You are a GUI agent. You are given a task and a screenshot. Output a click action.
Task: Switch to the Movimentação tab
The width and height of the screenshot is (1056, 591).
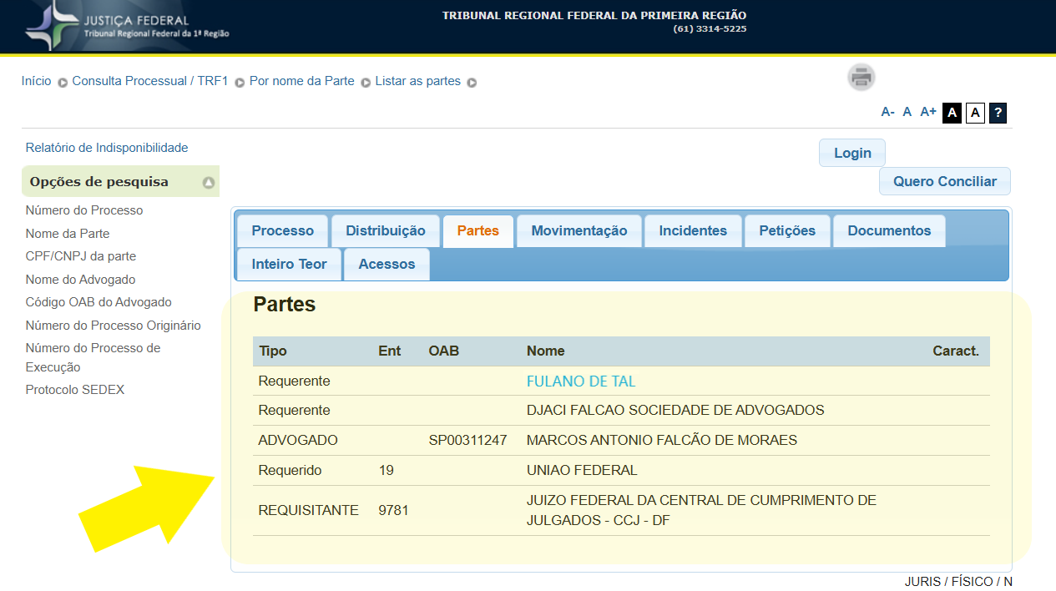pos(579,231)
